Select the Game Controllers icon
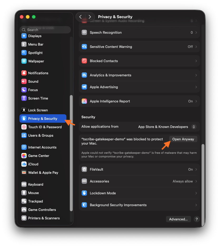The width and height of the screenshot is (220, 247). [x=24, y=210]
